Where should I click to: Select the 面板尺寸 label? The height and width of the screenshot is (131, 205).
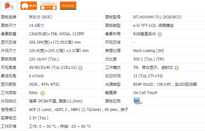8,26
